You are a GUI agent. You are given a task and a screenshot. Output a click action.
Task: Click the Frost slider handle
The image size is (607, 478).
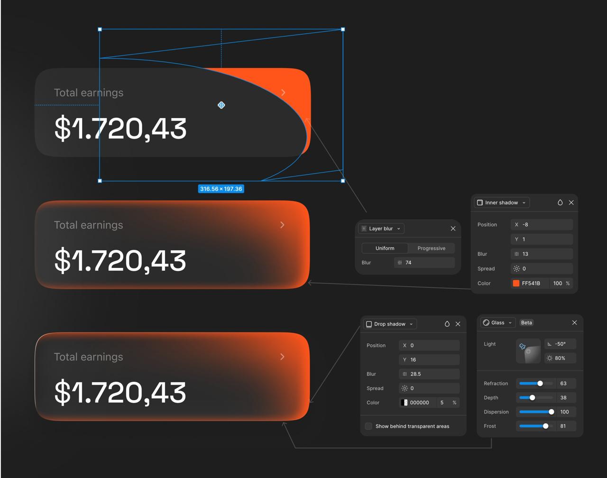[x=545, y=426]
